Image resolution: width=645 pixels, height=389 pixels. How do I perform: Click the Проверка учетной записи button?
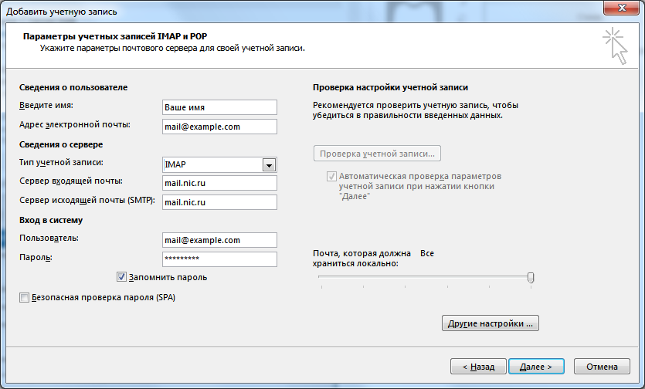pyautogui.click(x=377, y=153)
